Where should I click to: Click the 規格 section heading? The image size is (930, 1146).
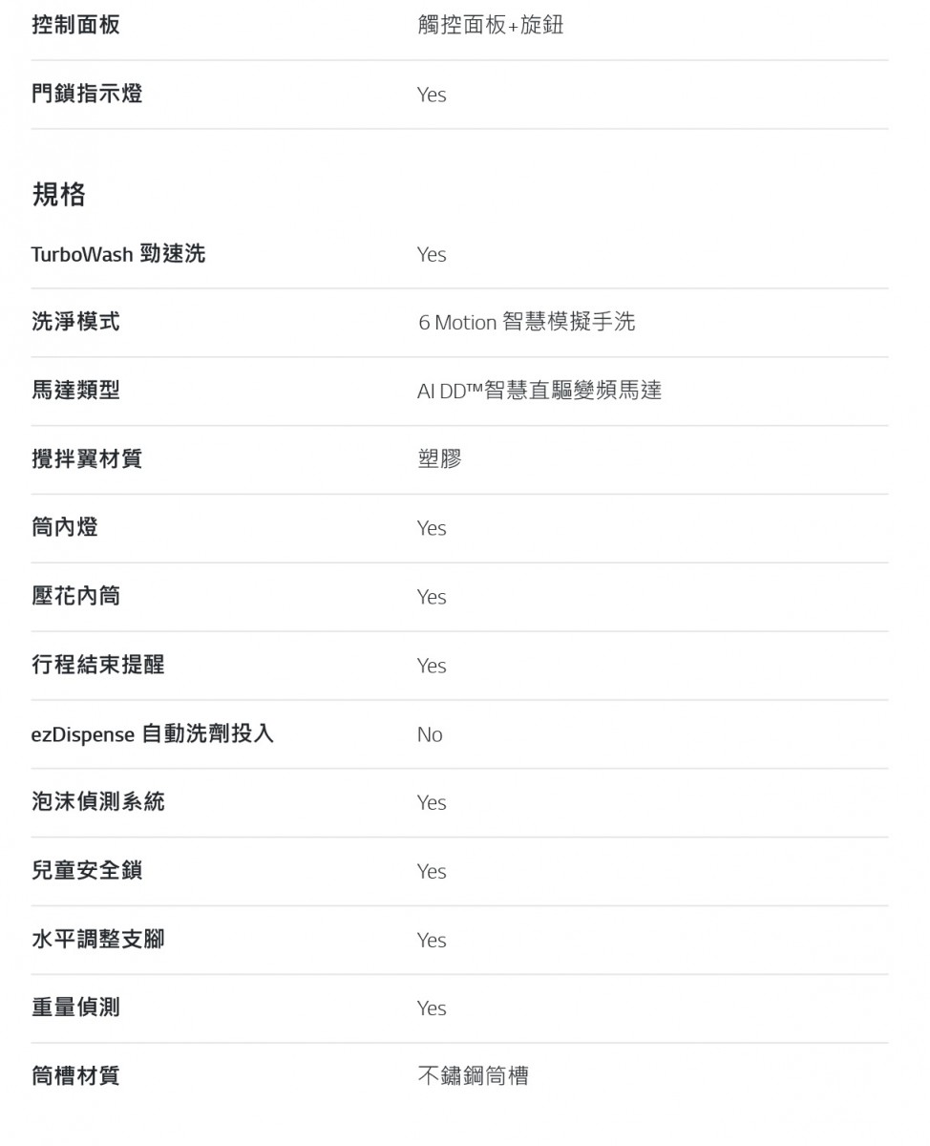(x=58, y=195)
